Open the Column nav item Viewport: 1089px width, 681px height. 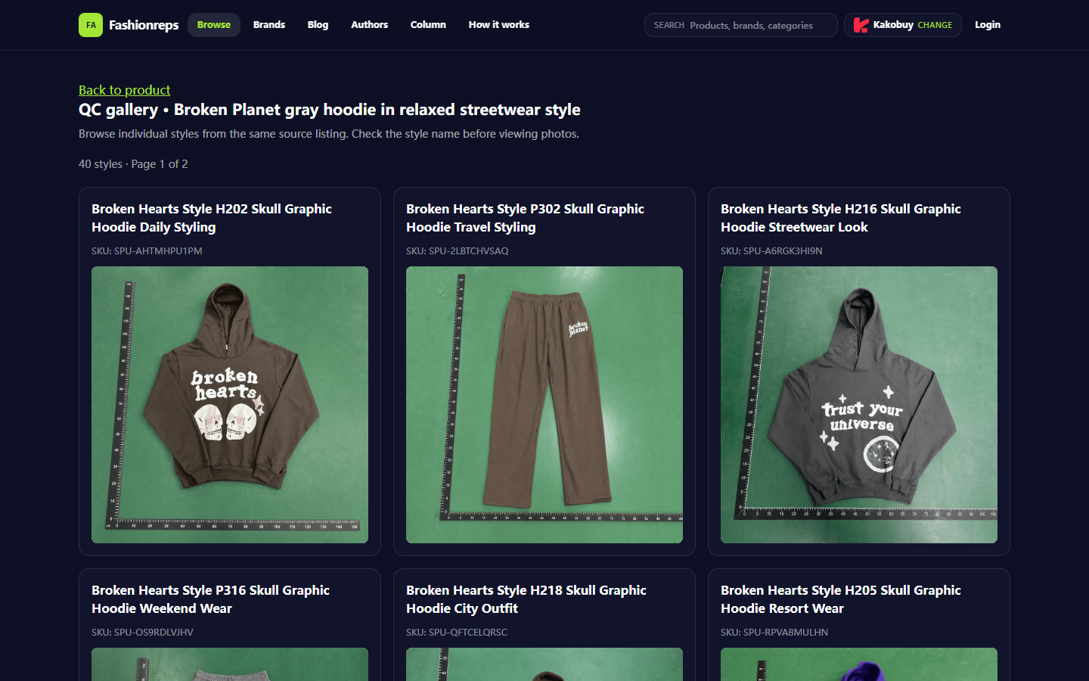point(428,25)
